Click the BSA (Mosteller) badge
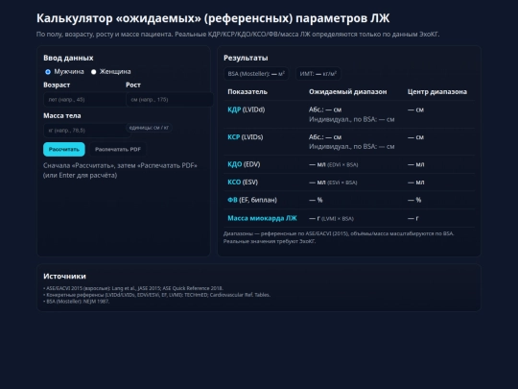The image size is (518, 389). click(x=256, y=74)
